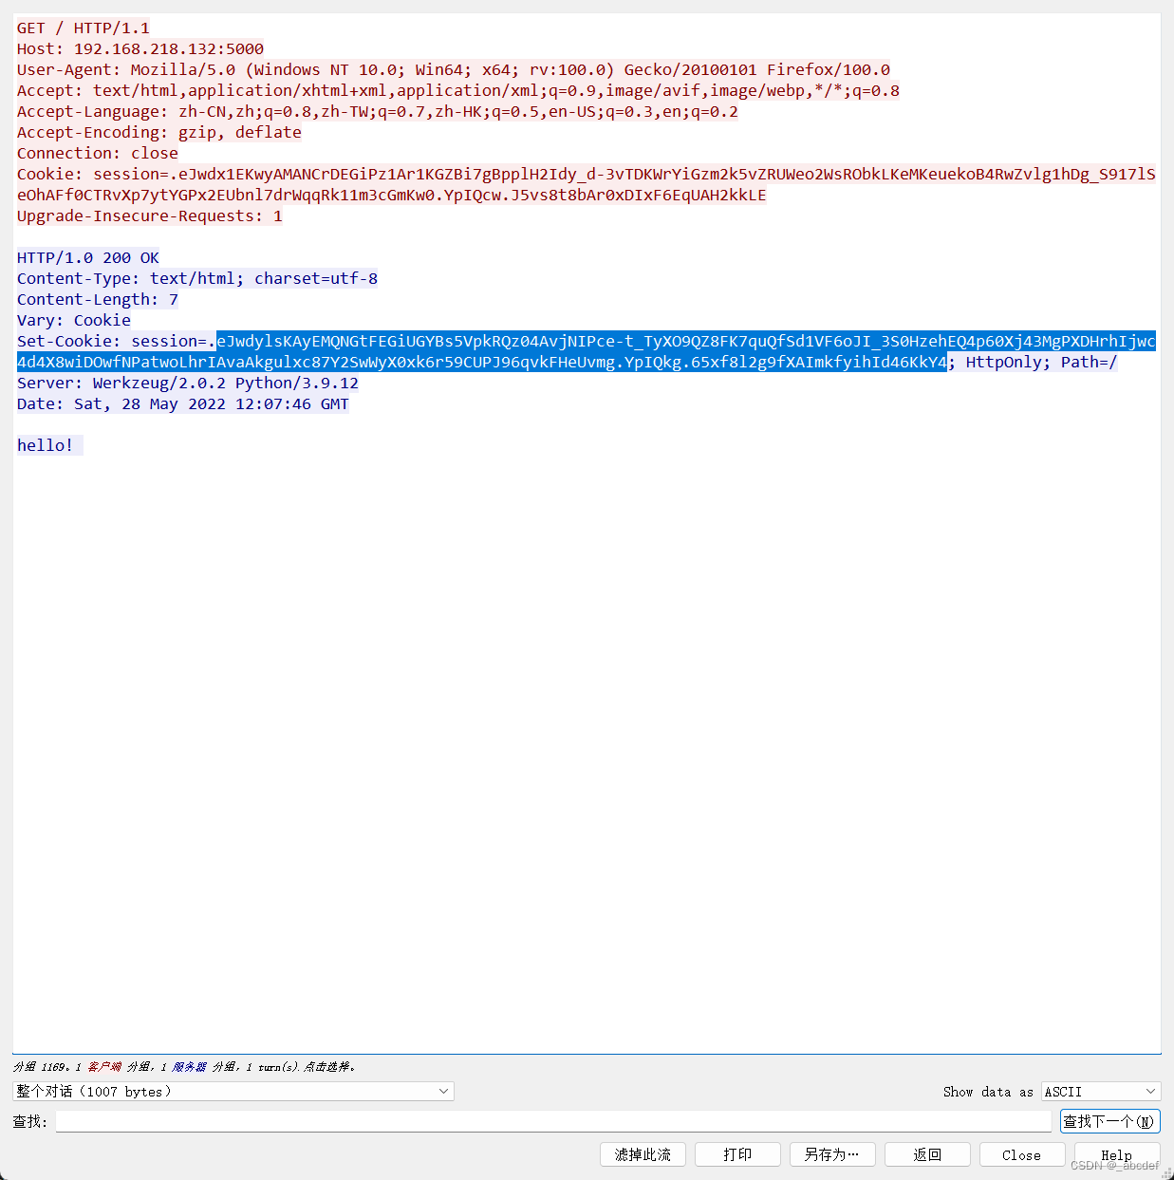Click the User-Agent header line
This screenshot has width=1174, height=1180.
pos(454,69)
